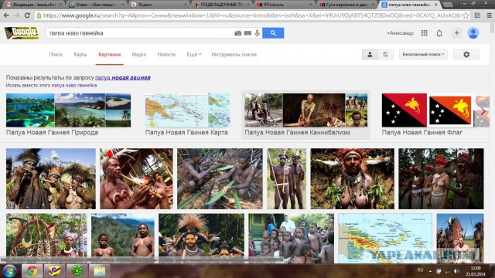Expand the Ещё menu
The height and width of the screenshot is (278, 495).
point(193,55)
